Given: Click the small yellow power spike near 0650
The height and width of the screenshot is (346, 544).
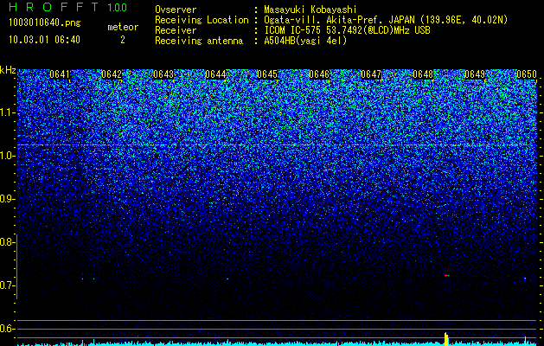Looking at the screenshot, I should point(526,341).
